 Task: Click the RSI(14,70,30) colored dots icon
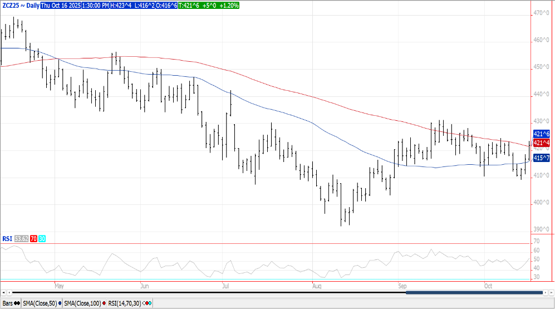pos(148,303)
